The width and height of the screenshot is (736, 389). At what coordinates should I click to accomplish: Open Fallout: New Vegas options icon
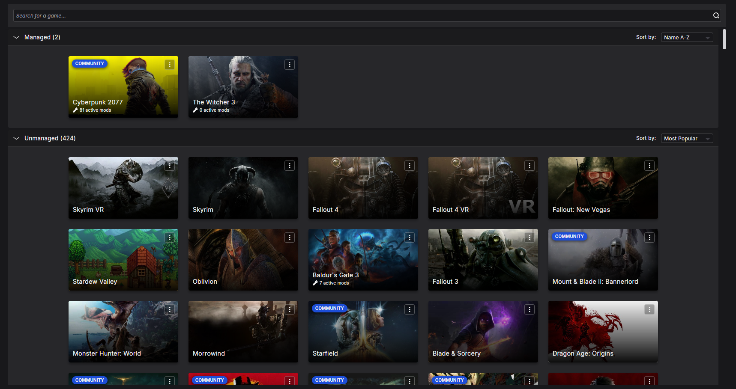[x=649, y=166]
